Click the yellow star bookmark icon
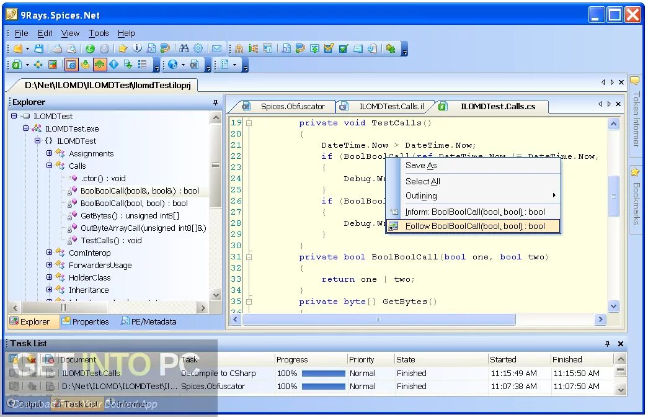648x417 pixels. (123, 49)
